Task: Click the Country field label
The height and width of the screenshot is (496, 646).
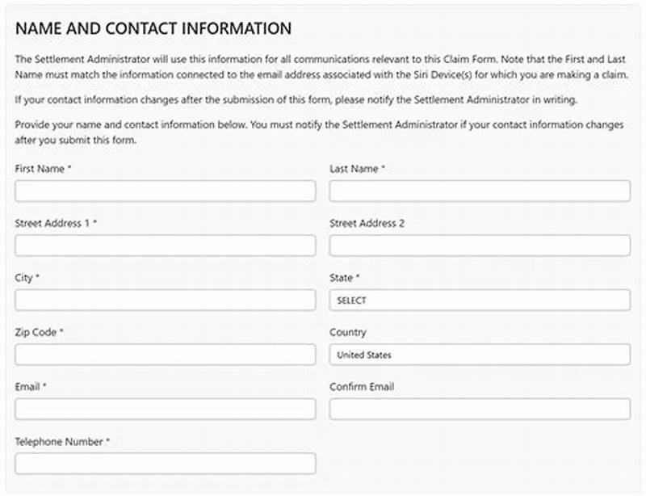Action: click(347, 332)
